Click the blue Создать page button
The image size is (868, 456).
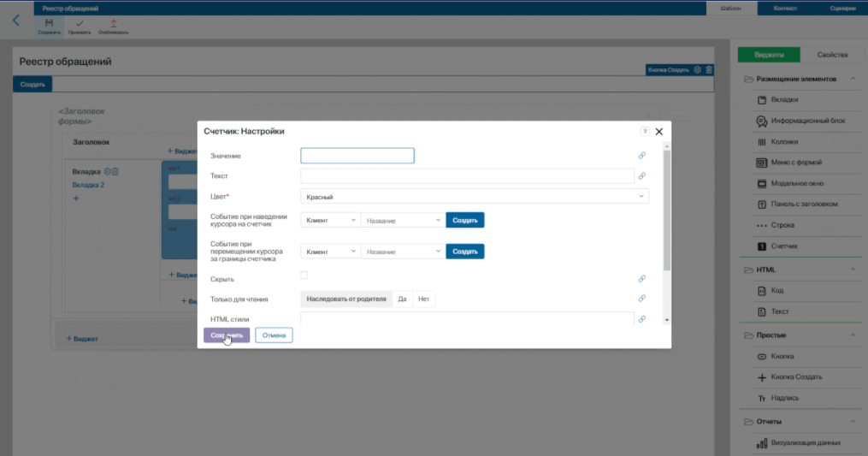tap(32, 84)
